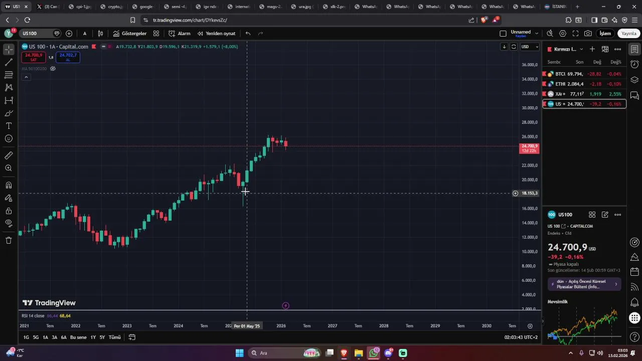The width and height of the screenshot is (642, 361).
Task: Open the candlestick chart type selector
Action: 101,34
